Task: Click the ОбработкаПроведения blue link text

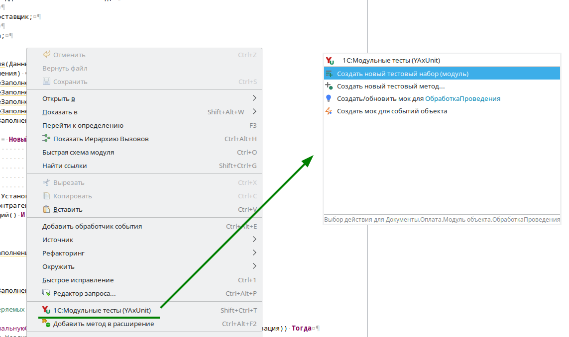Action: 462,98
